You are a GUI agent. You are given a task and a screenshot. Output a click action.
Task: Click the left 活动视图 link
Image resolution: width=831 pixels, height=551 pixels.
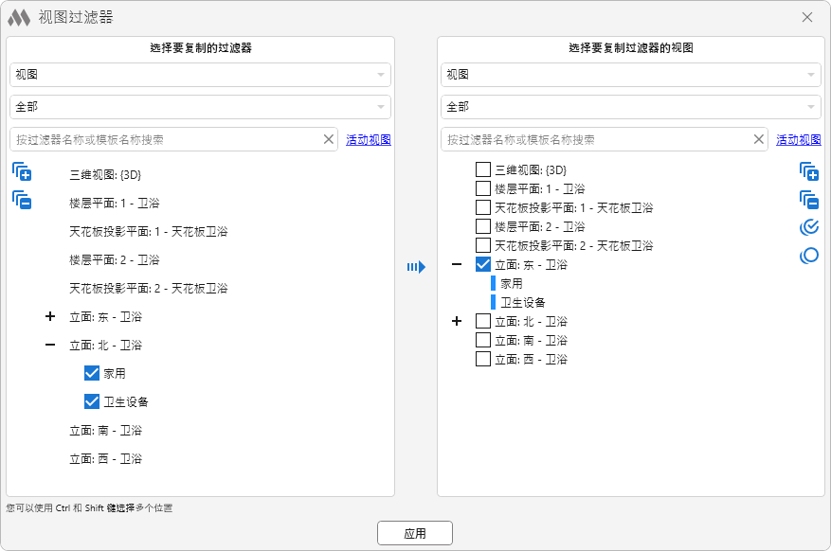(368, 140)
